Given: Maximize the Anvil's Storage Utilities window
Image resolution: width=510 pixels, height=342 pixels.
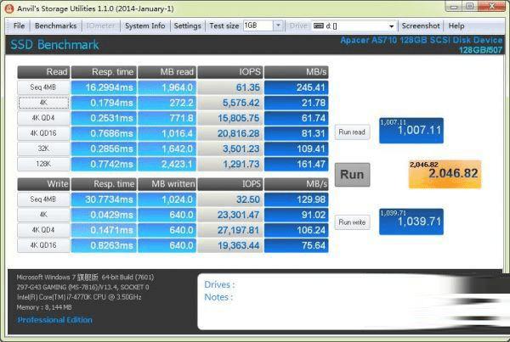Looking at the screenshot, I should (470, 6).
